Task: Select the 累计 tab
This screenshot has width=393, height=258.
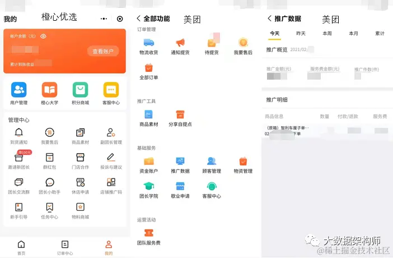Action: 380,34
